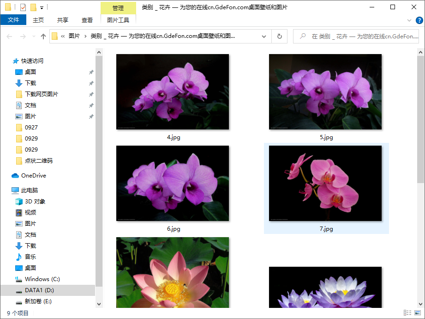Select 快速访问 in navigation pane
Image resolution: width=425 pixels, height=319 pixels.
point(32,61)
